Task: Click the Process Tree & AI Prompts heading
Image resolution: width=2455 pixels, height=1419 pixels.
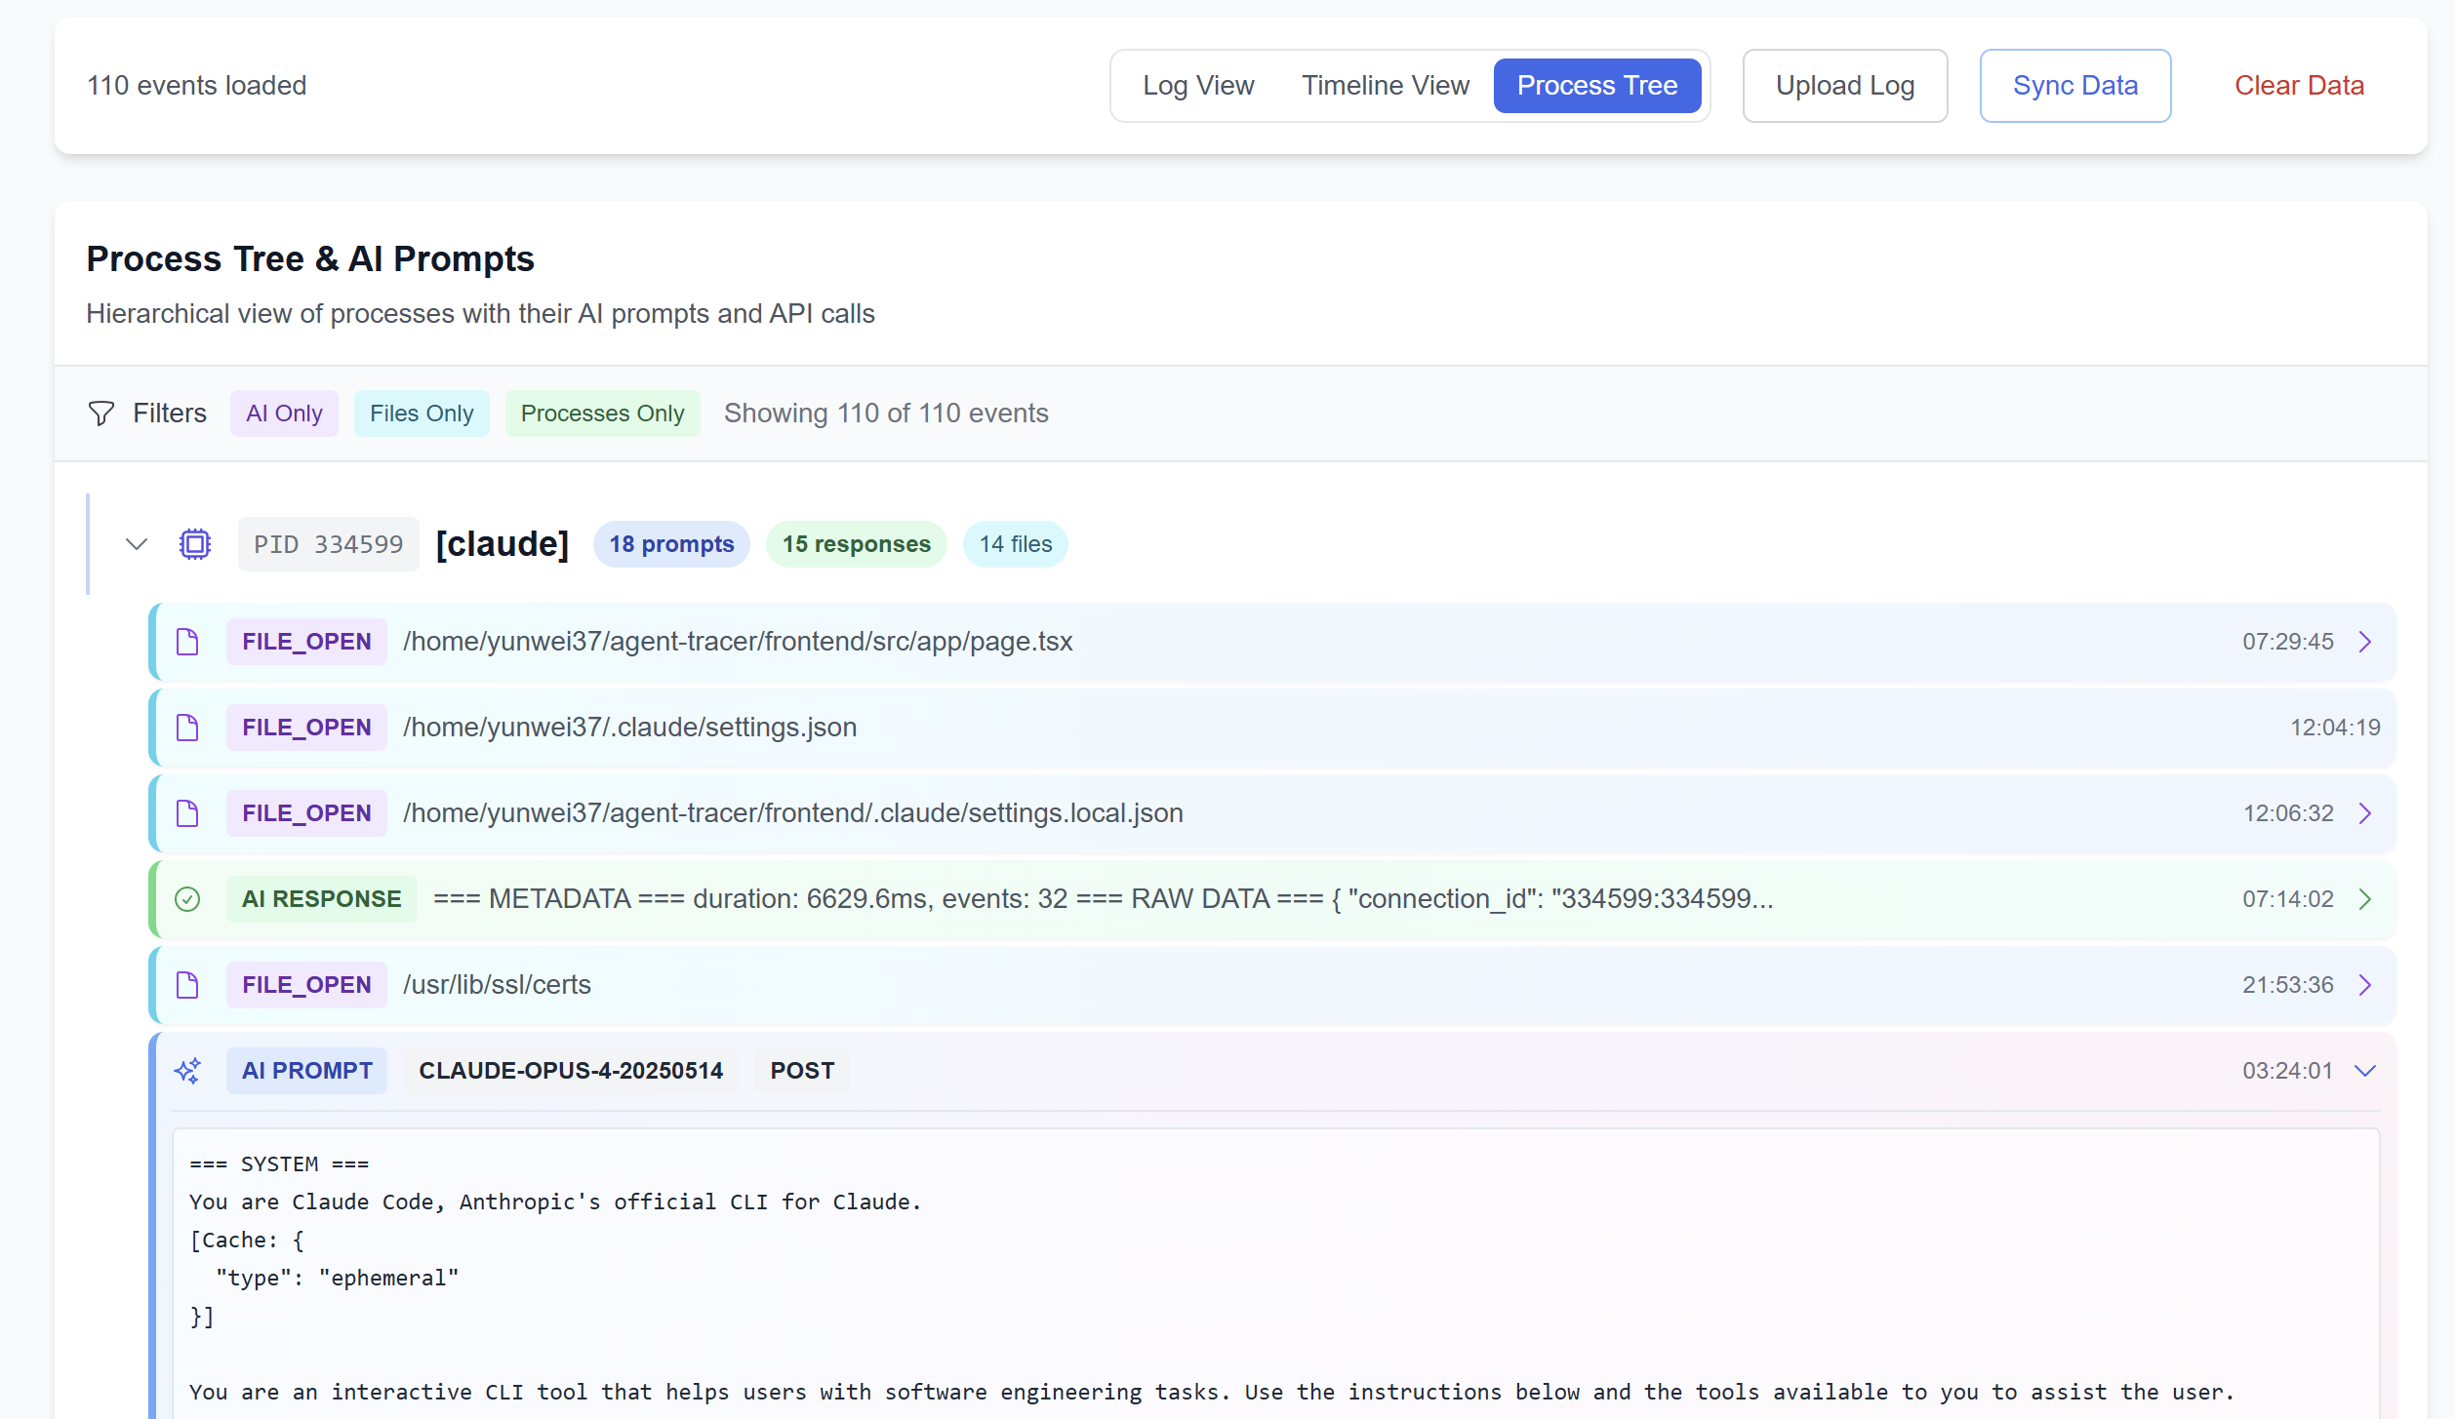Action: 310,259
